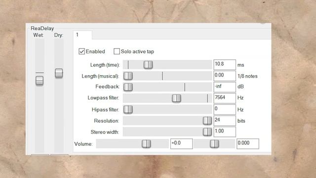Click the Hipass filter slider handle
Image resolution: width=316 pixels, height=178 pixels.
click(128, 110)
